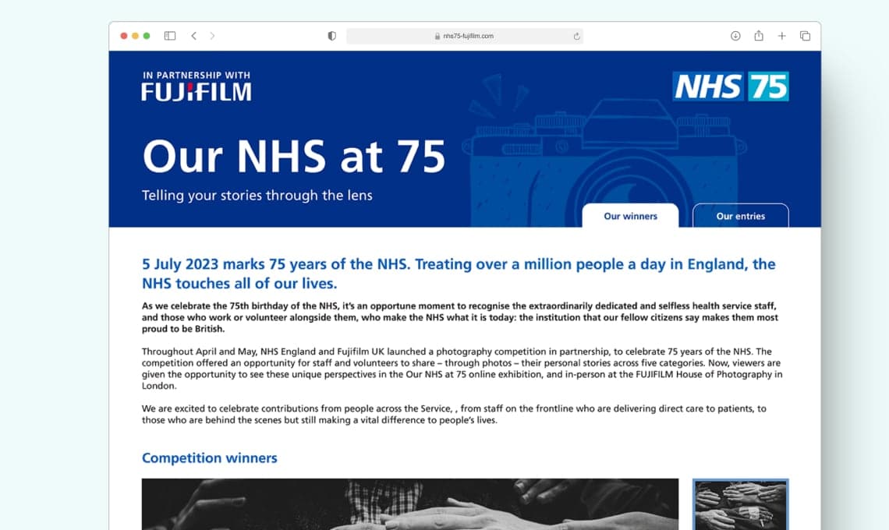
Task: Reload the page with the refresh icon
Action: 576,36
